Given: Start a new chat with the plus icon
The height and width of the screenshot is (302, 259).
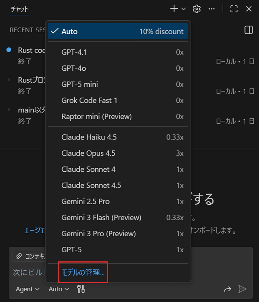Looking at the screenshot, I should 174,9.
